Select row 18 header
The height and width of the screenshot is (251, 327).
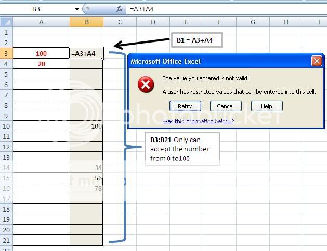(6, 209)
